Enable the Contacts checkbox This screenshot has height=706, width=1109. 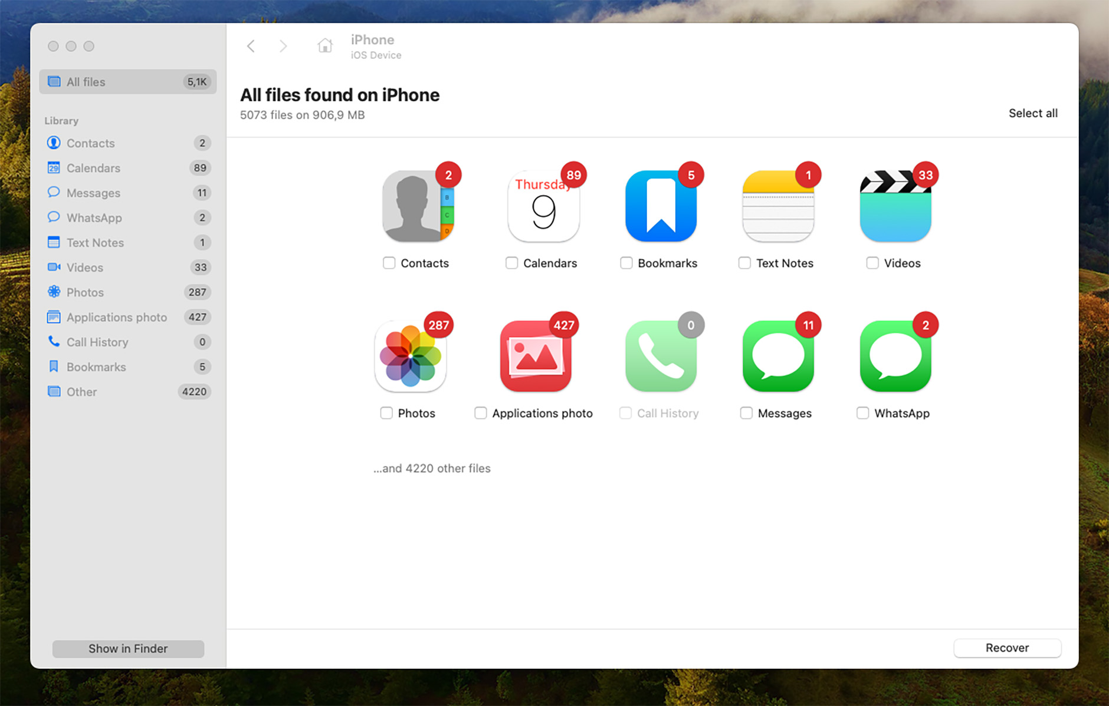[389, 263]
